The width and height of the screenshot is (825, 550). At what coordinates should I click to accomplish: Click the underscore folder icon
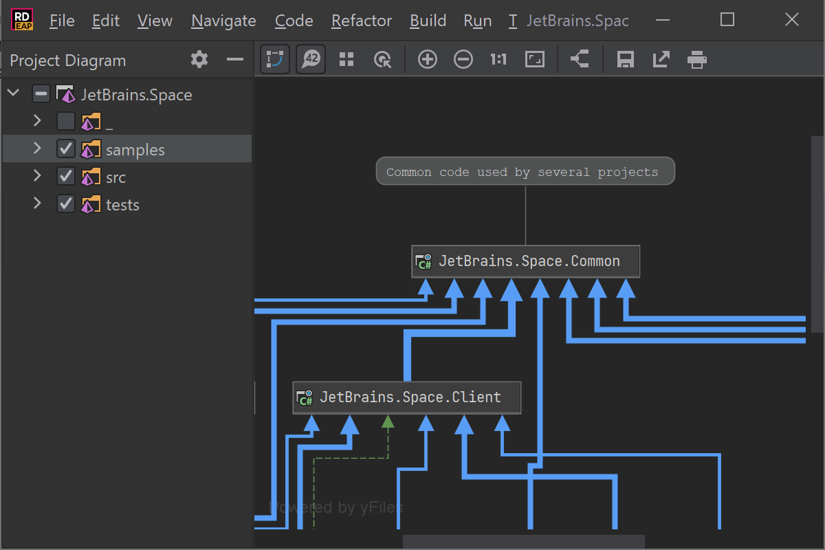pyautogui.click(x=91, y=122)
